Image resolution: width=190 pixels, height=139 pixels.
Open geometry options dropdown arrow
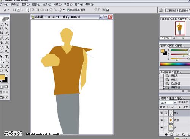coord(64,10)
